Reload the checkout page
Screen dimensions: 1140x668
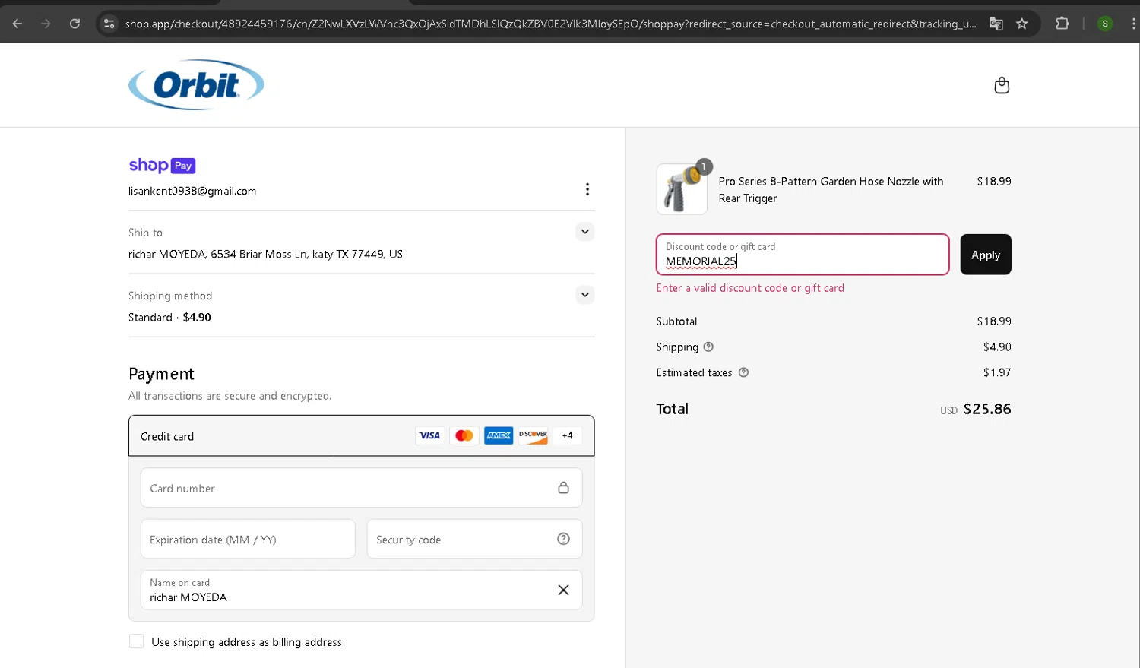tap(74, 24)
